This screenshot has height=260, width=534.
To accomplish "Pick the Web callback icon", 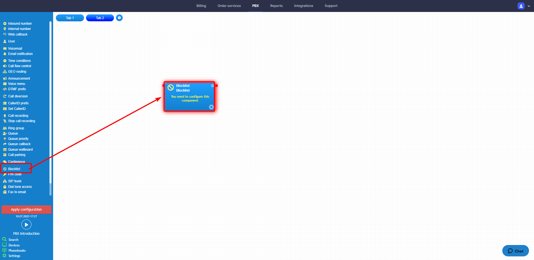I will [5, 34].
